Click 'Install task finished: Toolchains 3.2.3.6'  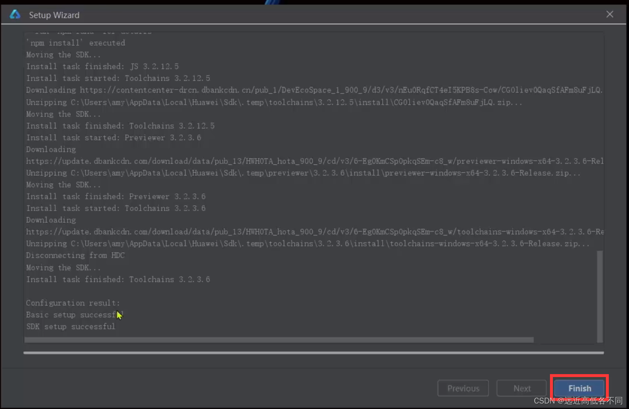(118, 280)
